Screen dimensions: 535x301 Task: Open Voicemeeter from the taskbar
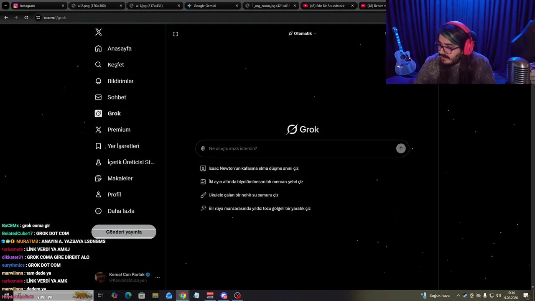[210, 296]
